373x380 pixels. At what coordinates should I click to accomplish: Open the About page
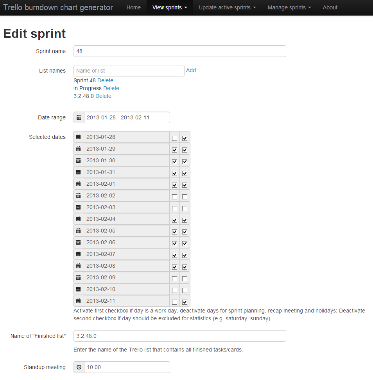point(330,7)
